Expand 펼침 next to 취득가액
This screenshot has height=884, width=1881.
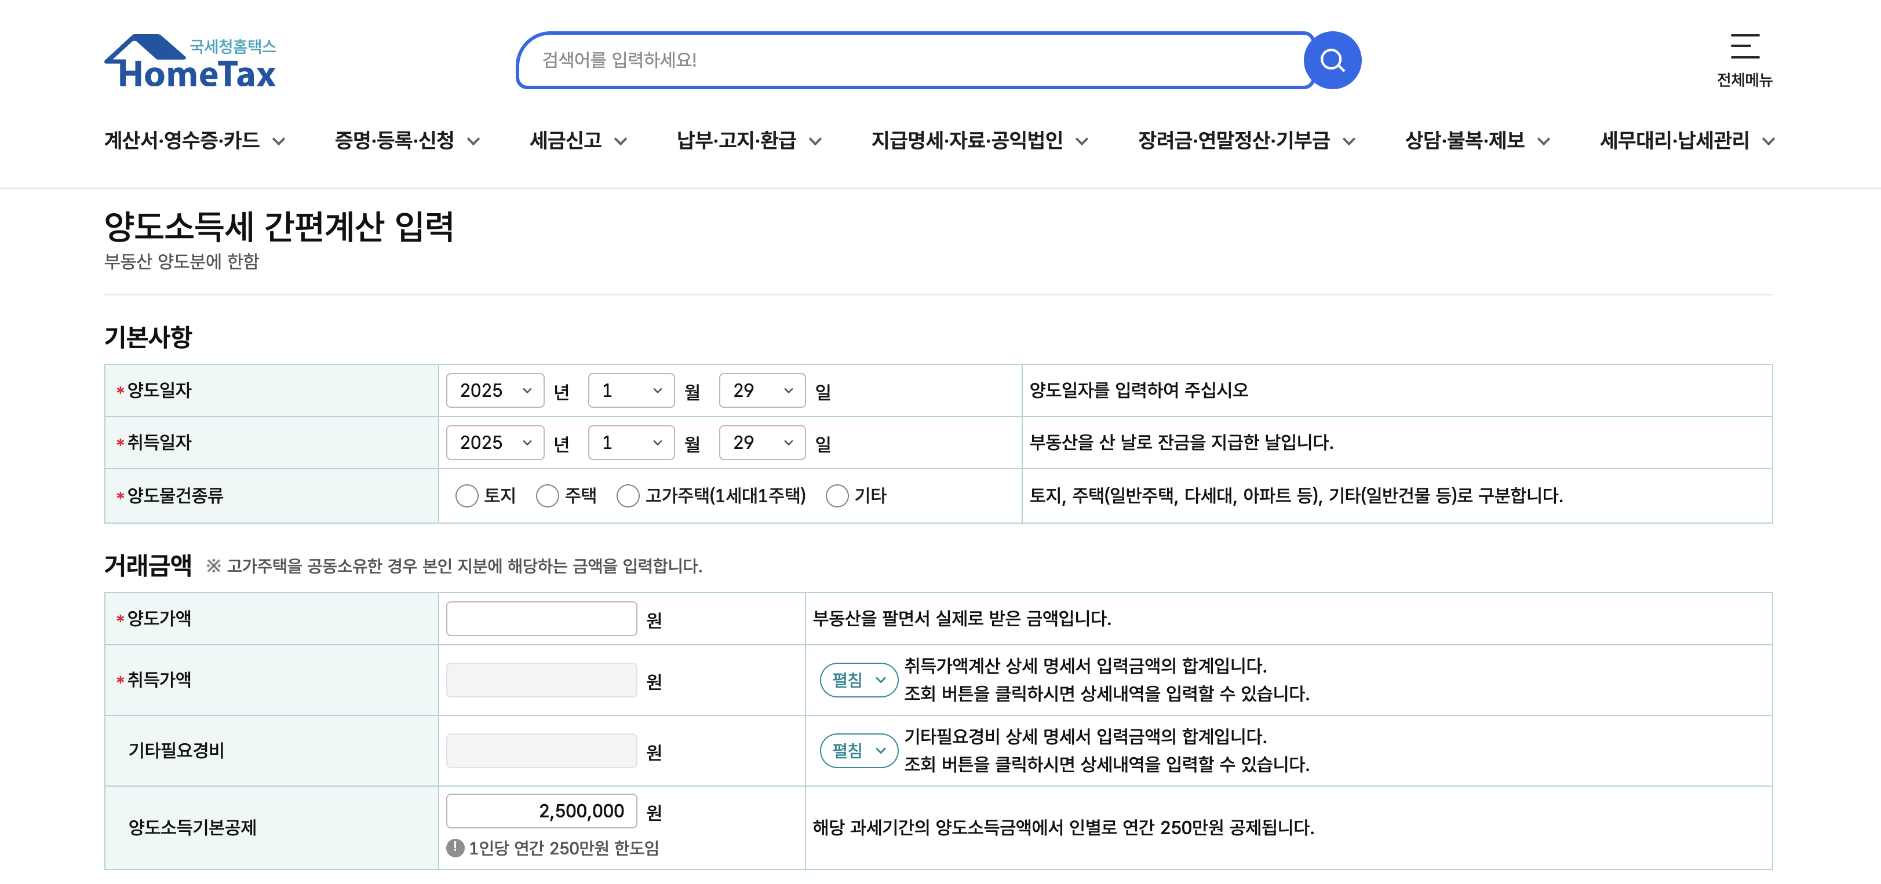pos(858,680)
